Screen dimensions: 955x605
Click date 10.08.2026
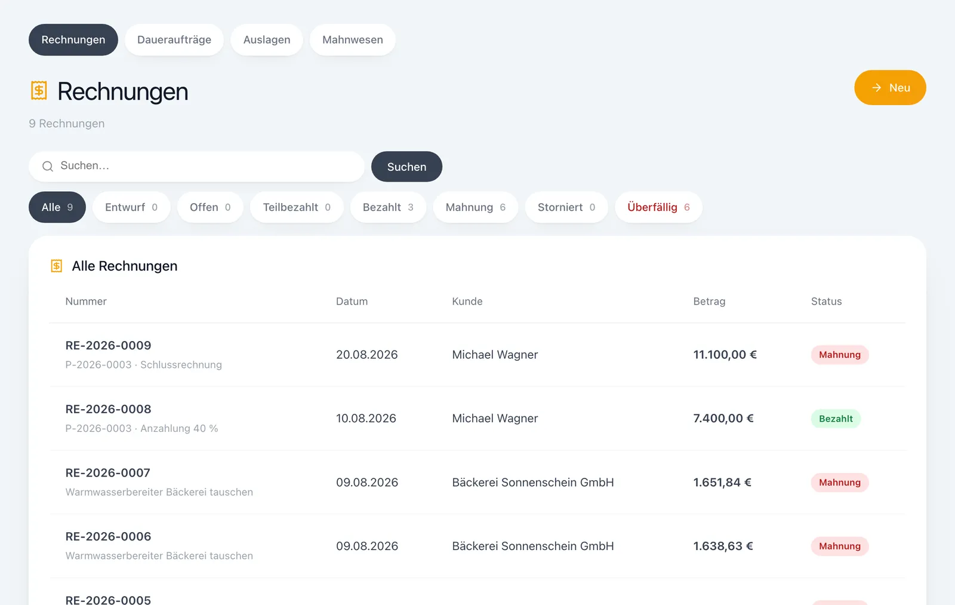click(366, 419)
